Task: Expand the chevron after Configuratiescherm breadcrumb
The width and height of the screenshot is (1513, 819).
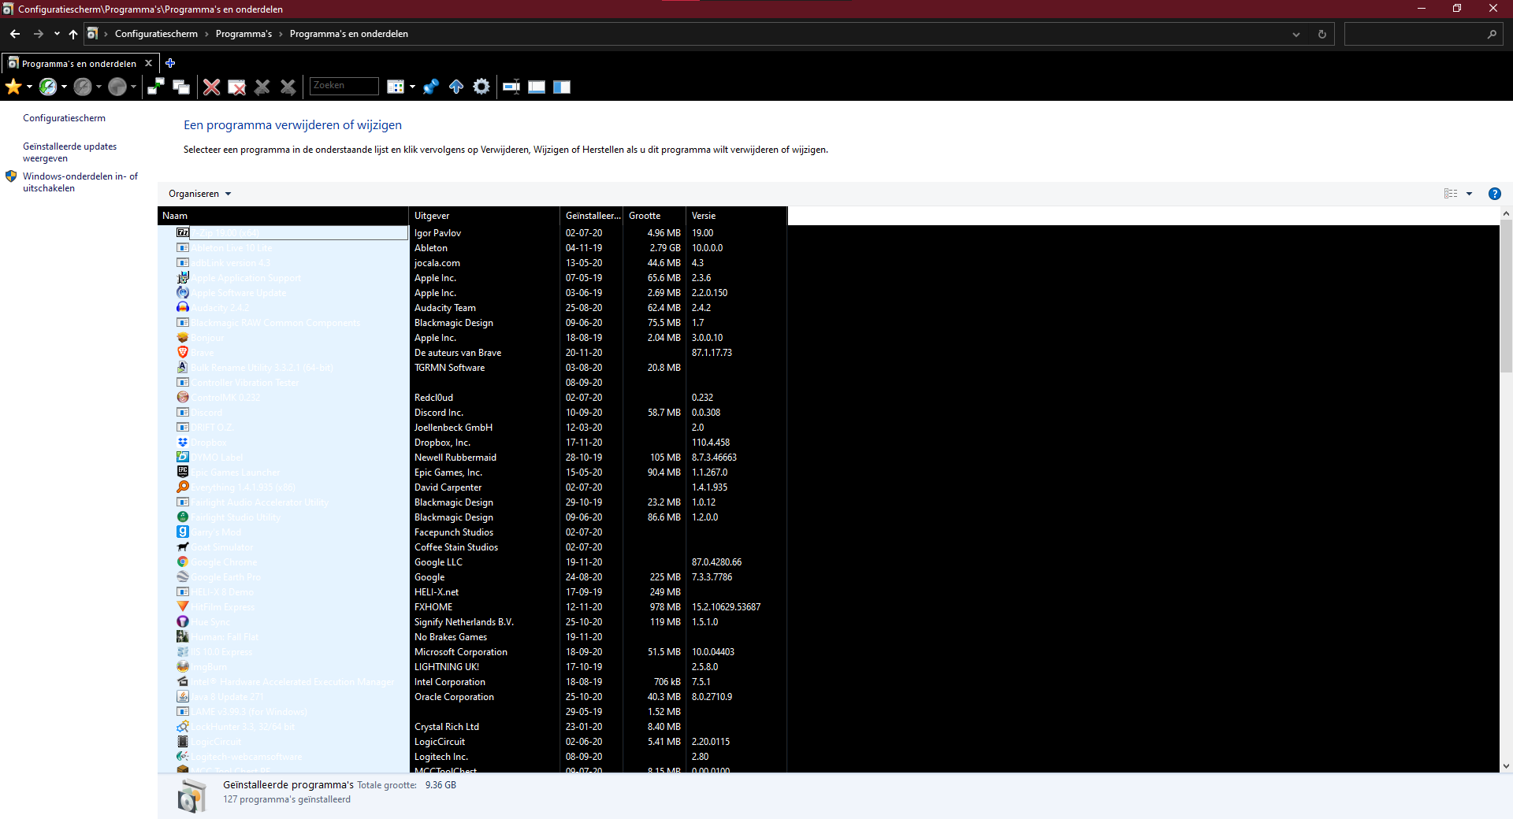Action: (206, 34)
